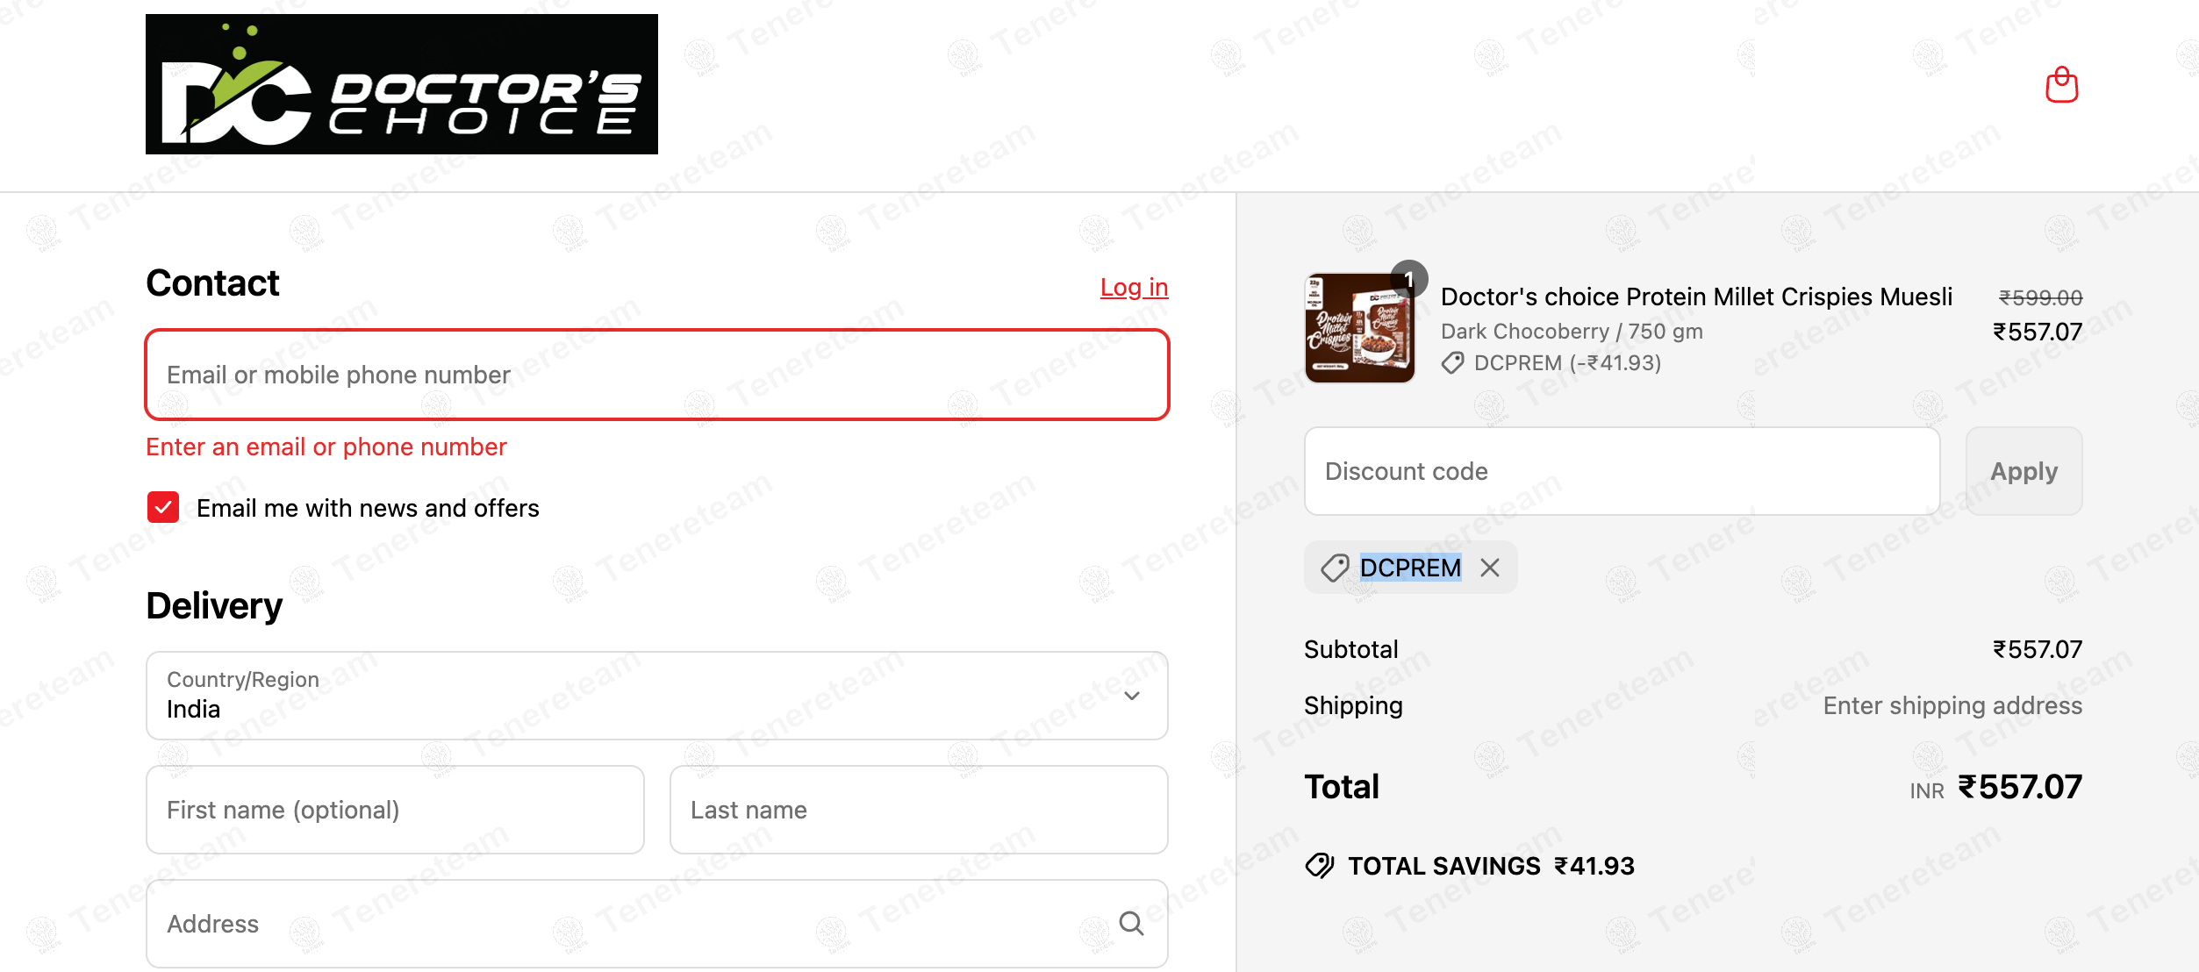The width and height of the screenshot is (2199, 972).
Task: Click the Address input field
Action: click(x=657, y=924)
